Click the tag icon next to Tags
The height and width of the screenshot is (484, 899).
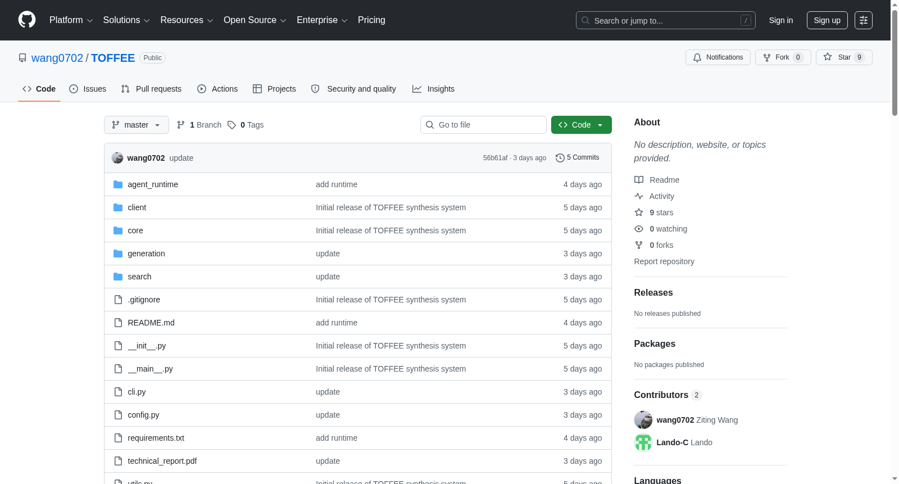pos(231,125)
